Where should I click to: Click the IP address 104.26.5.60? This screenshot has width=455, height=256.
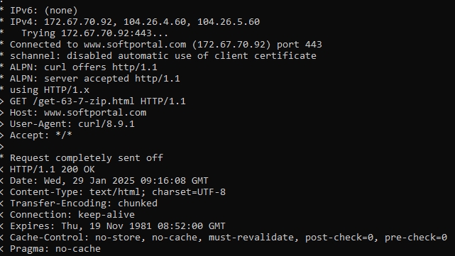tap(229, 22)
